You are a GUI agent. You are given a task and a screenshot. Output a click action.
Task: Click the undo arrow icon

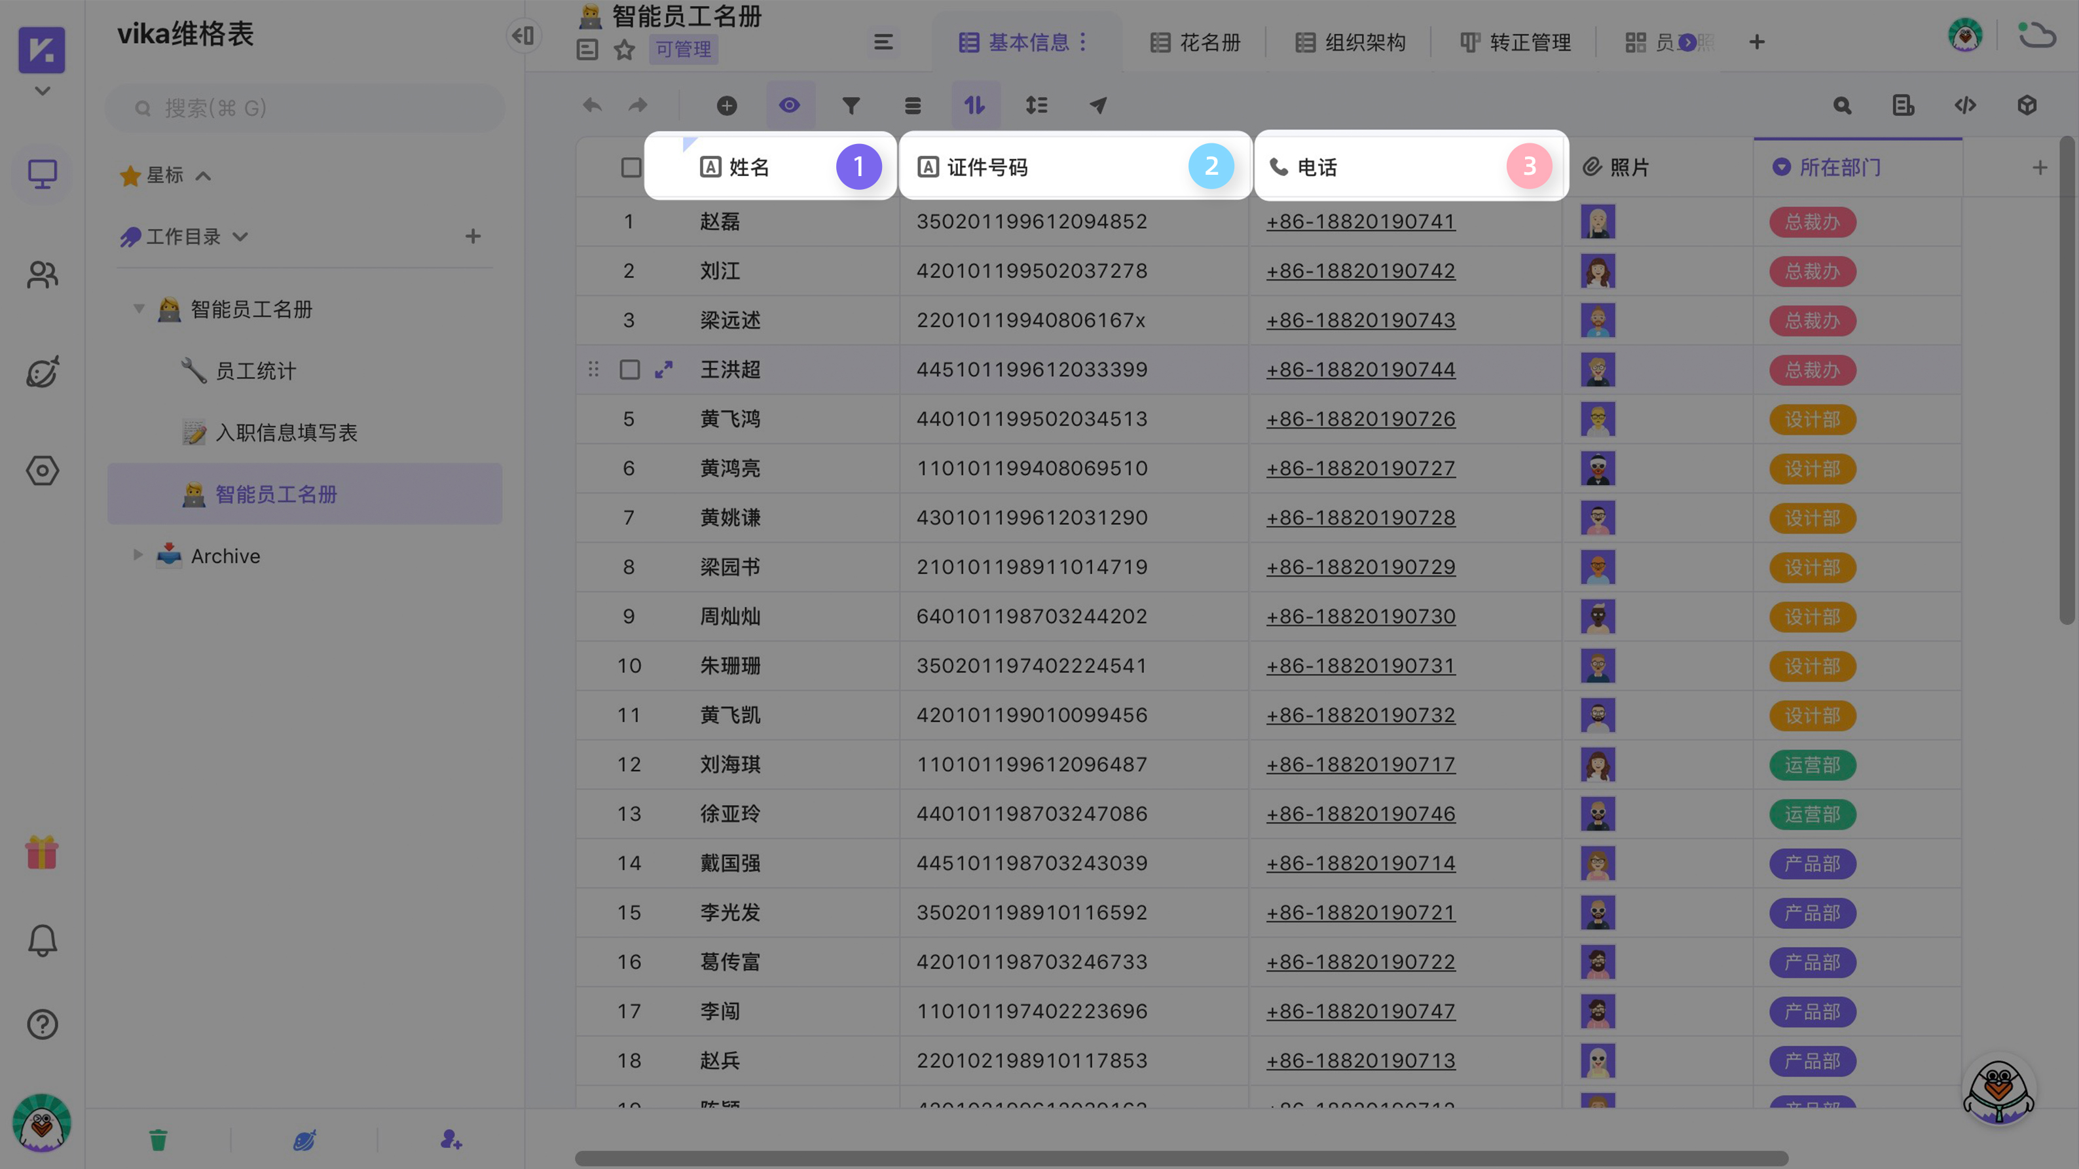(x=591, y=105)
